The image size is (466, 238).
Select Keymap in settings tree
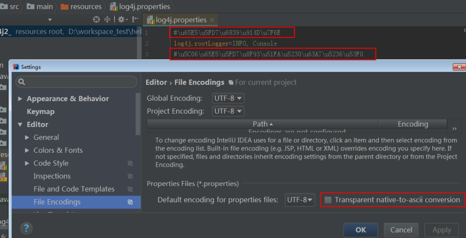41,112
